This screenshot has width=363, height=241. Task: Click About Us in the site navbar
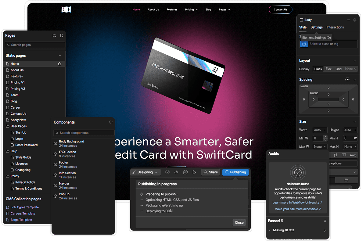click(x=153, y=9)
